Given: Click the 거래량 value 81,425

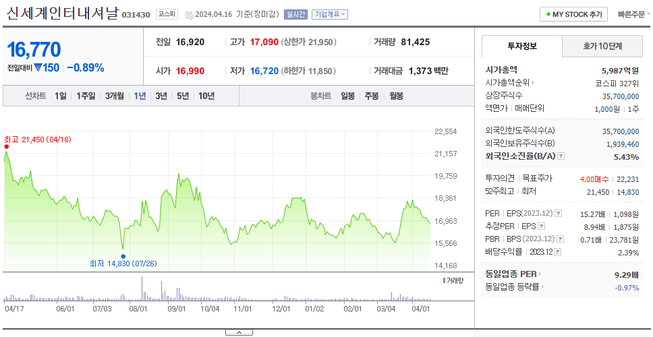Looking at the screenshot, I should pyautogui.click(x=416, y=42).
